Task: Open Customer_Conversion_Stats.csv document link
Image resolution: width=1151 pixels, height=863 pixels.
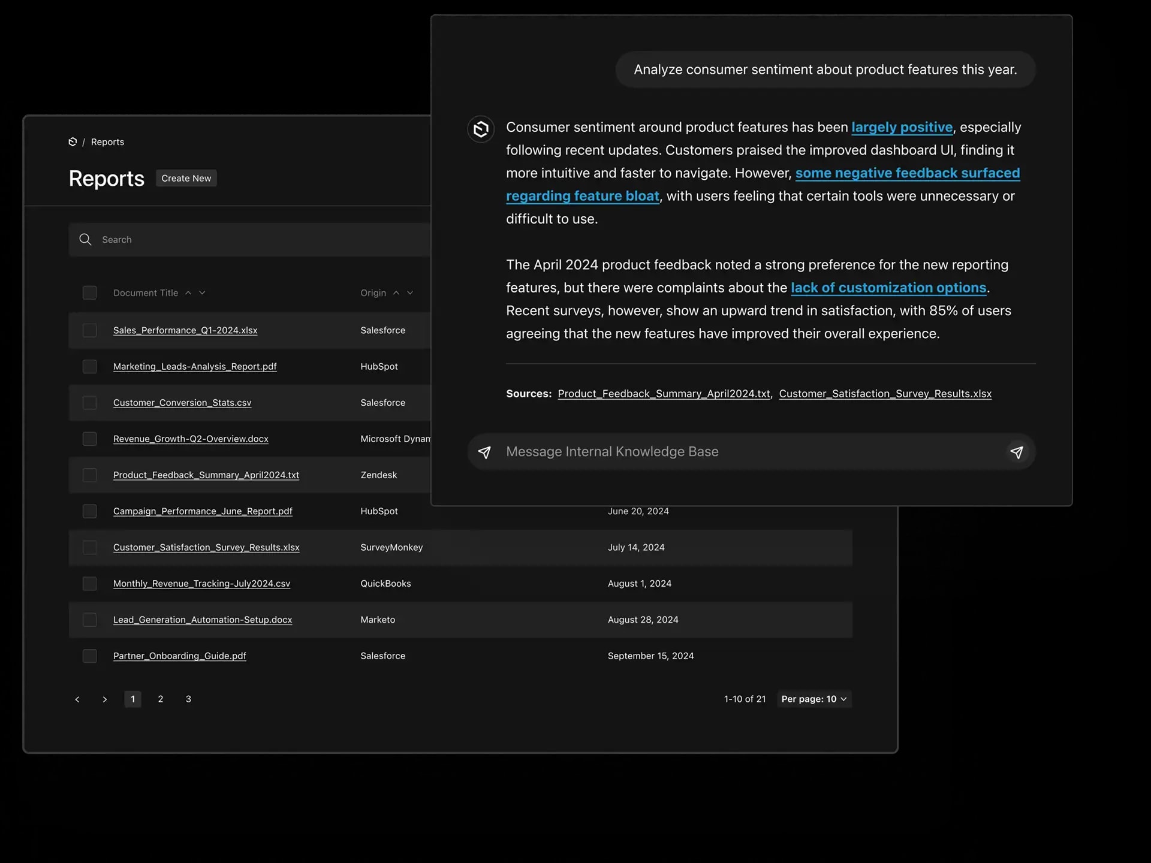Action: [x=182, y=403]
